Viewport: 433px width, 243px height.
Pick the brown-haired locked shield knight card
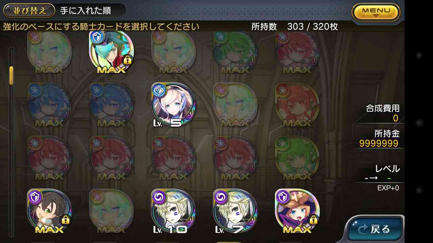click(49, 211)
